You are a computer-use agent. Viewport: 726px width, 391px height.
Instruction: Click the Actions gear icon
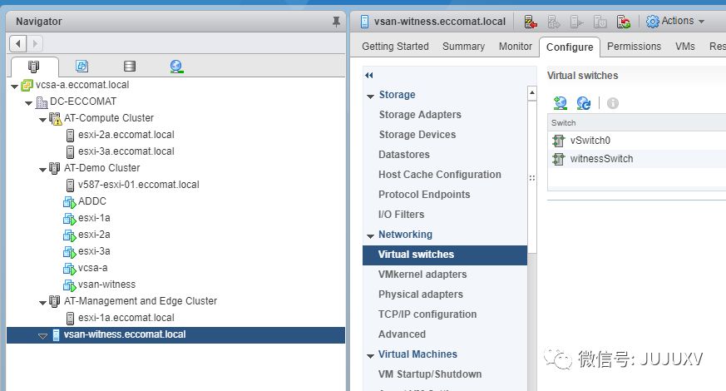point(652,22)
